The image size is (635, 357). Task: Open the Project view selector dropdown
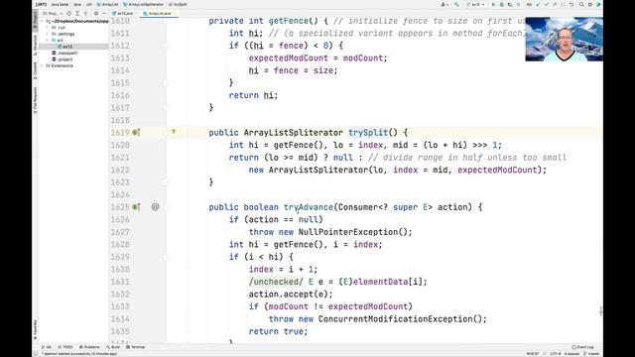pyautogui.click(x=53, y=13)
